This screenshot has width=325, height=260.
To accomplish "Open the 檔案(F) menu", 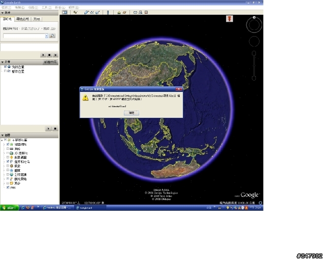I will pyautogui.click(x=6, y=8).
